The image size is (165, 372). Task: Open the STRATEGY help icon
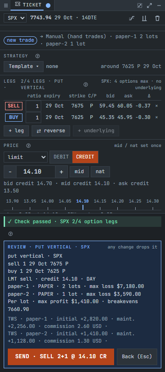tap(38, 56)
